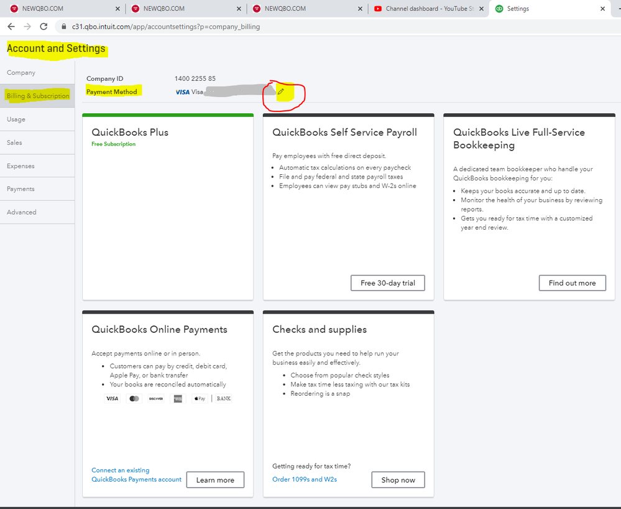621x509 pixels.
Task: Open the Sales settings section
Action: click(37, 142)
